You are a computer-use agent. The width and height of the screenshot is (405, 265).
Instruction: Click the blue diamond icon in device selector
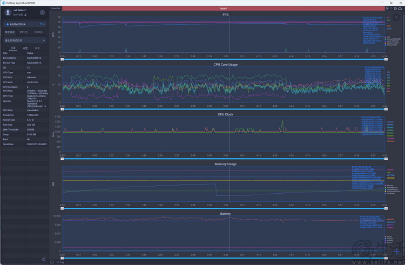pos(8,24)
